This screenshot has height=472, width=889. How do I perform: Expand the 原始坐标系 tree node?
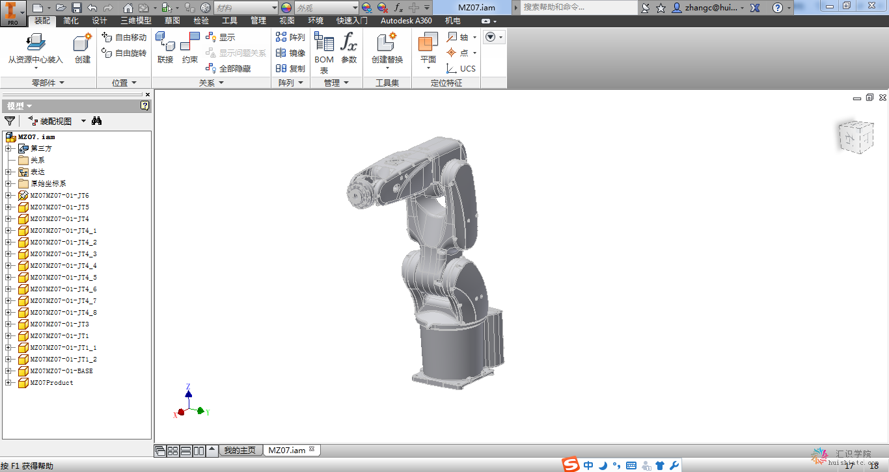[8, 183]
